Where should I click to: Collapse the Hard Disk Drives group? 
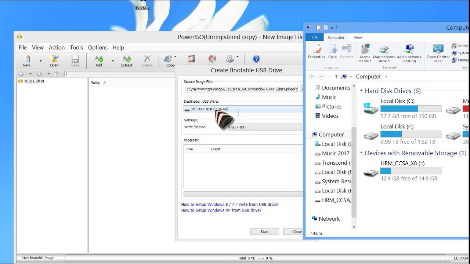(361, 91)
